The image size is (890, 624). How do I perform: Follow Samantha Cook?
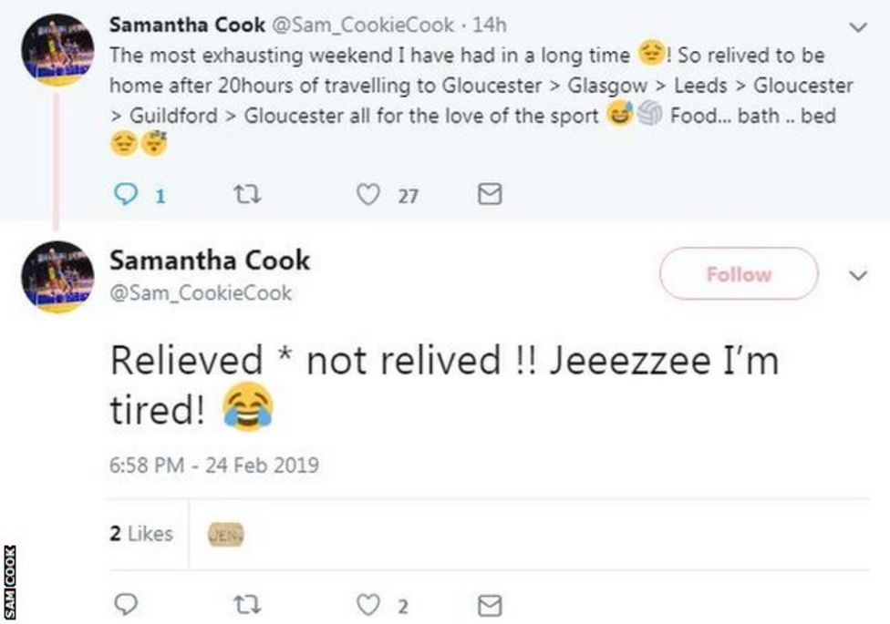[738, 274]
